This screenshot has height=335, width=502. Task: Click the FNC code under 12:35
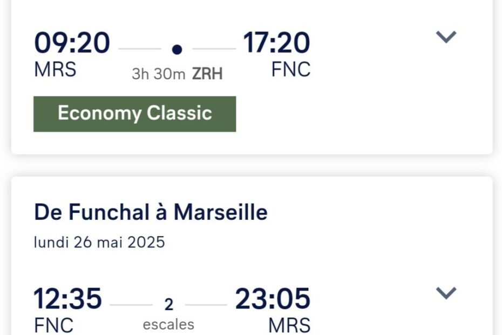tap(54, 326)
